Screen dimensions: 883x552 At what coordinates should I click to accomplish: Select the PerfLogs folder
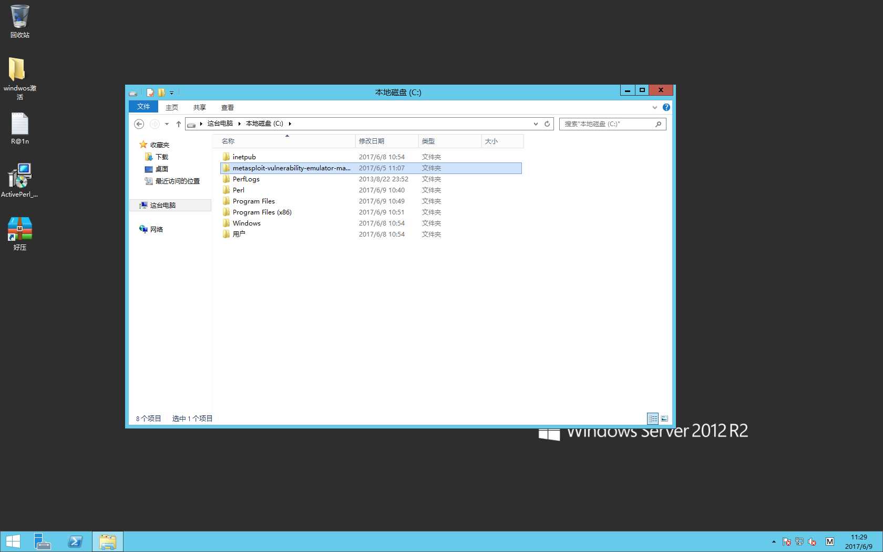[246, 179]
